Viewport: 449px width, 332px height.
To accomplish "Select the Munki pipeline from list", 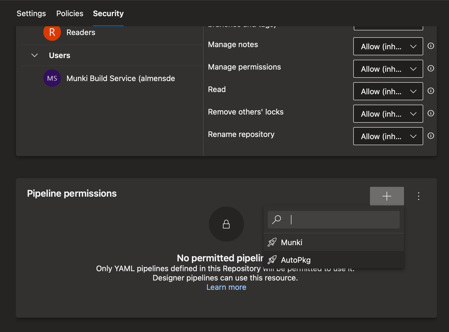I will (291, 242).
